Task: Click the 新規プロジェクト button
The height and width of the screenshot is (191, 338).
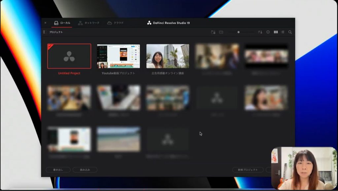Action: tap(248, 170)
